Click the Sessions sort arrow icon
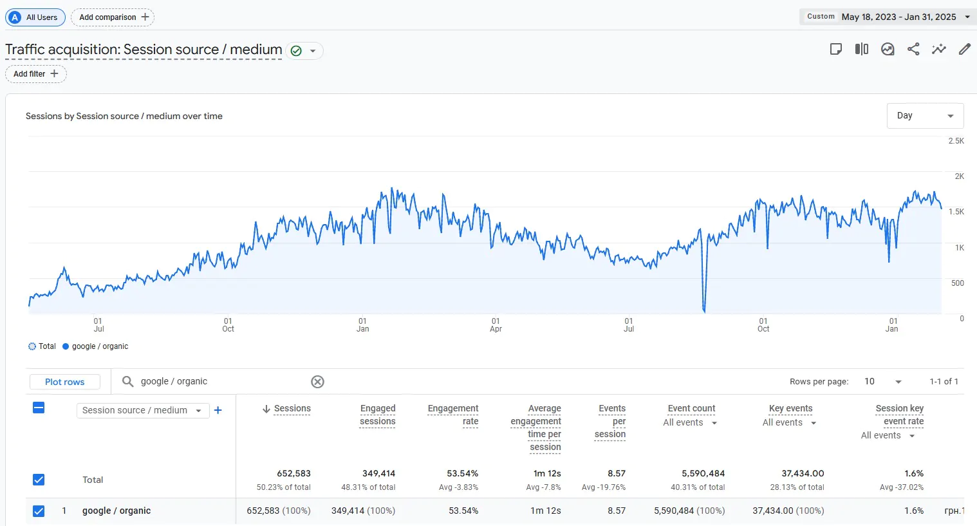 click(266, 409)
